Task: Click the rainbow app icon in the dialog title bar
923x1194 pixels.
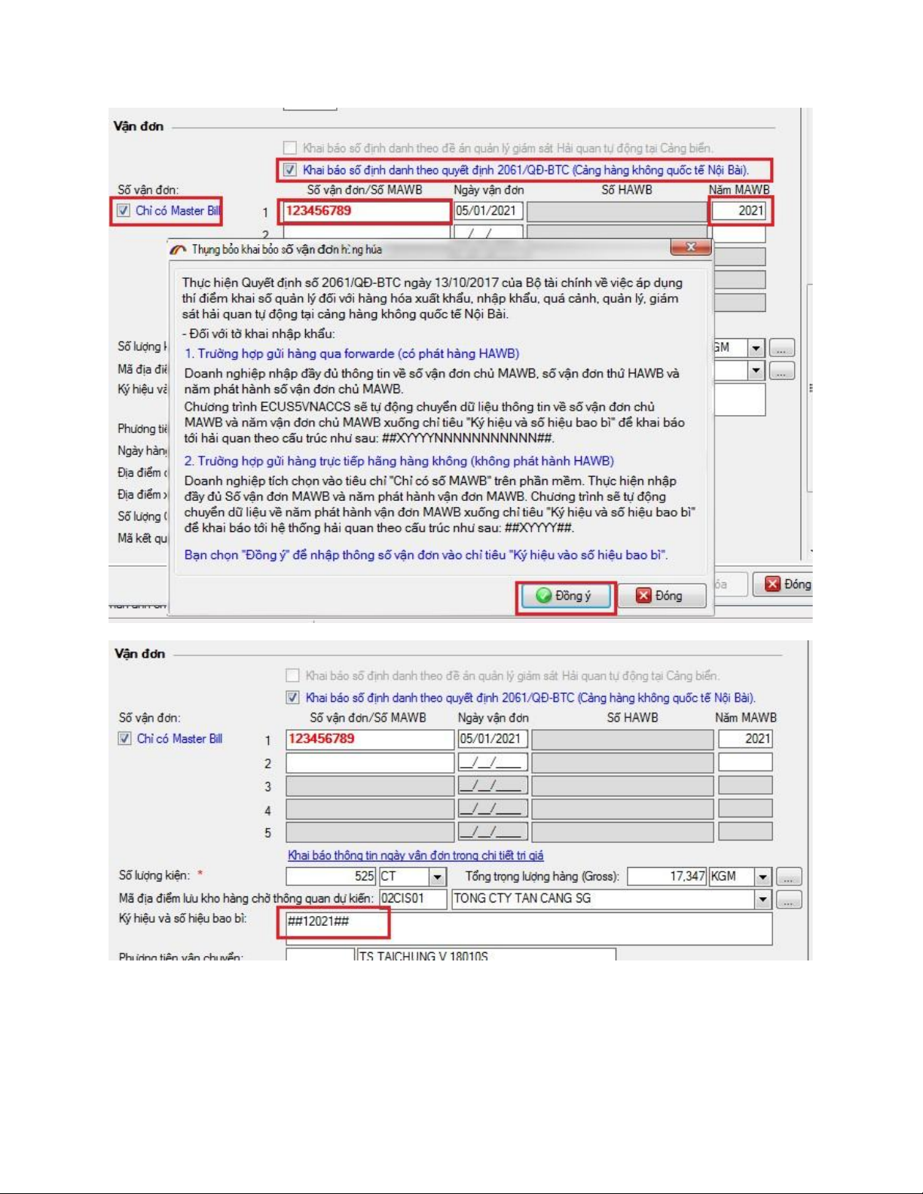Action: (x=178, y=249)
